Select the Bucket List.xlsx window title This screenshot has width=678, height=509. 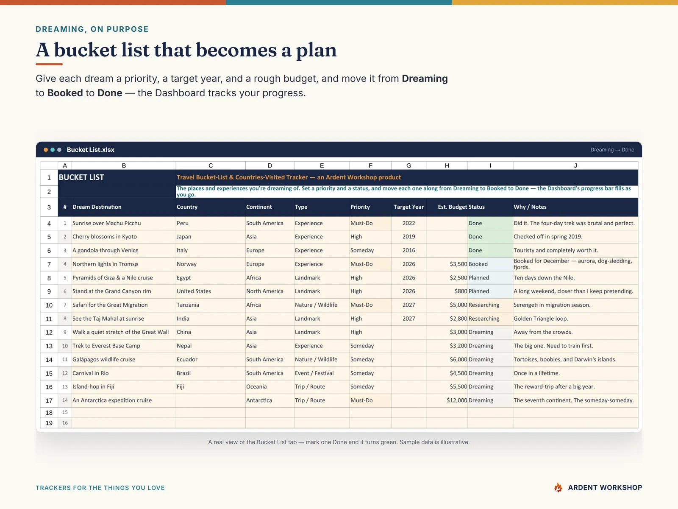91,150
